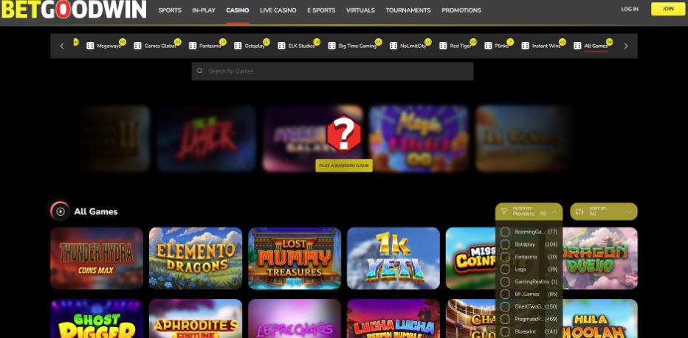Click the dice icon beside Big Time Gaming
The height and width of the screenshot is (338, 688).
point(331,46)
